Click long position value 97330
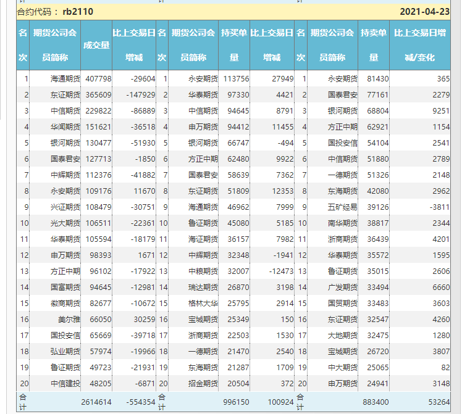Screen dimensions: 462x414 (x=238, y=95)
